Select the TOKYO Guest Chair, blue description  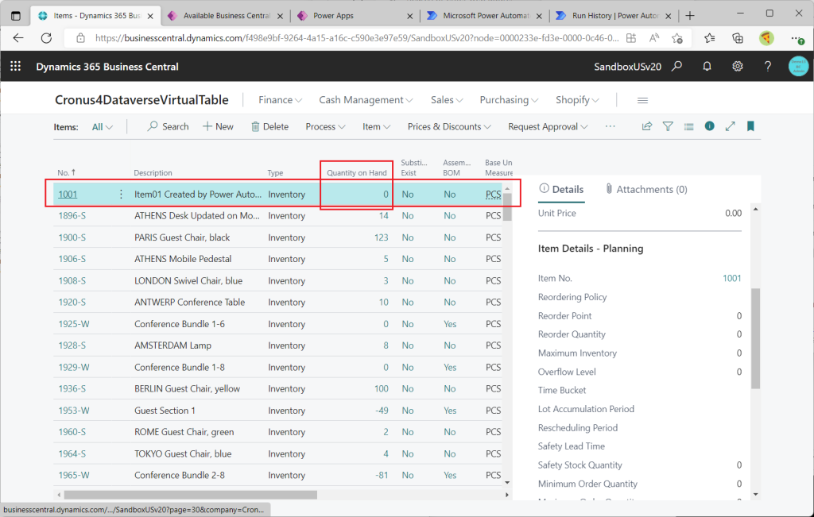183,453
